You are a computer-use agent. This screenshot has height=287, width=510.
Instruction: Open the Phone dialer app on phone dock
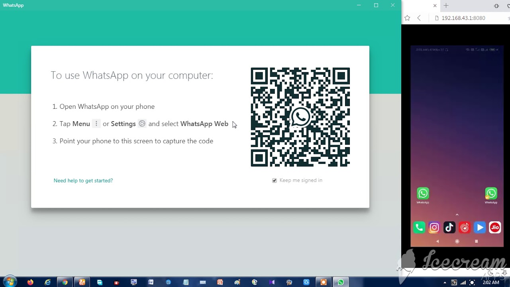(x=419, y=227)
